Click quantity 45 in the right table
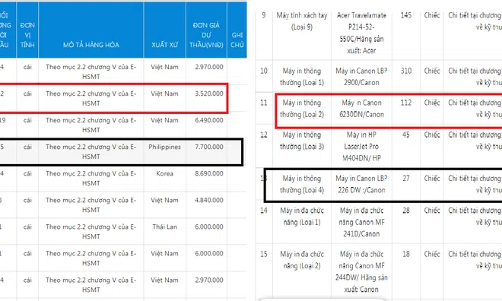Viewport: 502px width, 301px height. pos(406,135)
